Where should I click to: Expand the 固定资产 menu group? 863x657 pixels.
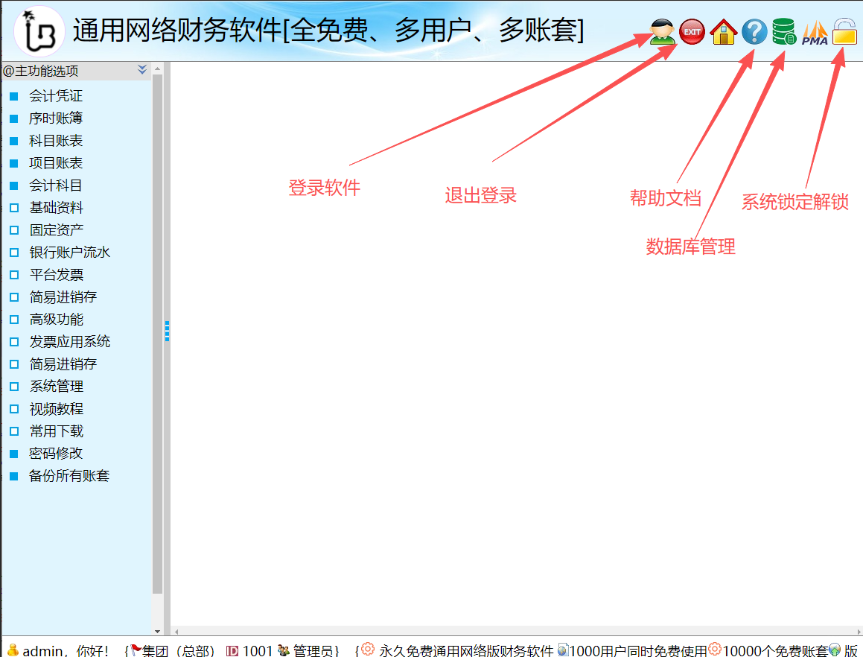click(56, 230)
